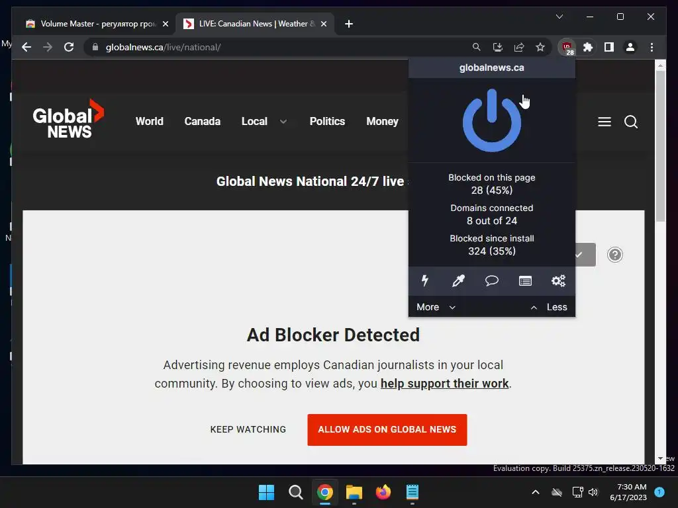Viewport: 678px width, 508px height.
Task: Bookmark this page with star icon
Action: (540, 47)
